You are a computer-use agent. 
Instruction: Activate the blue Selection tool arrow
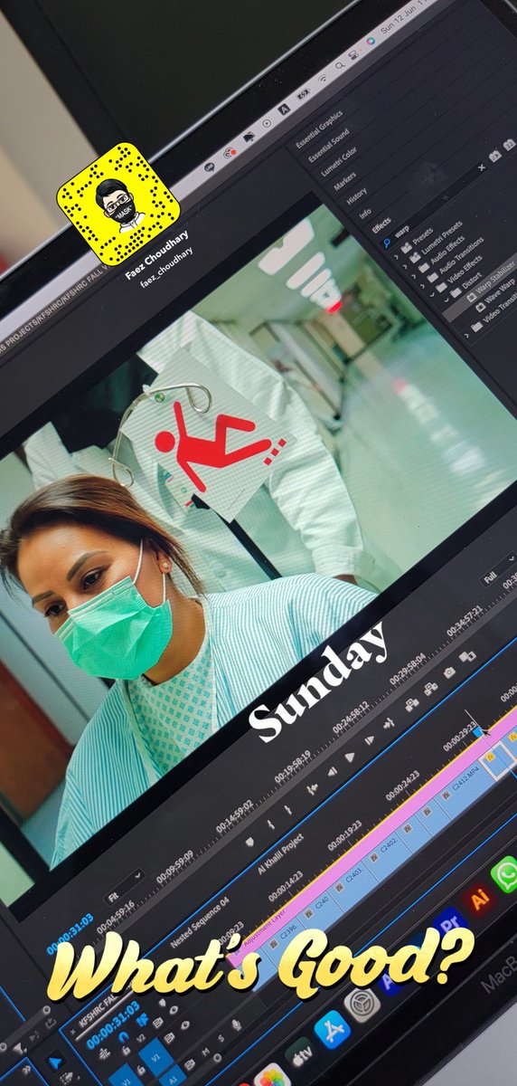pos(55,1064)
